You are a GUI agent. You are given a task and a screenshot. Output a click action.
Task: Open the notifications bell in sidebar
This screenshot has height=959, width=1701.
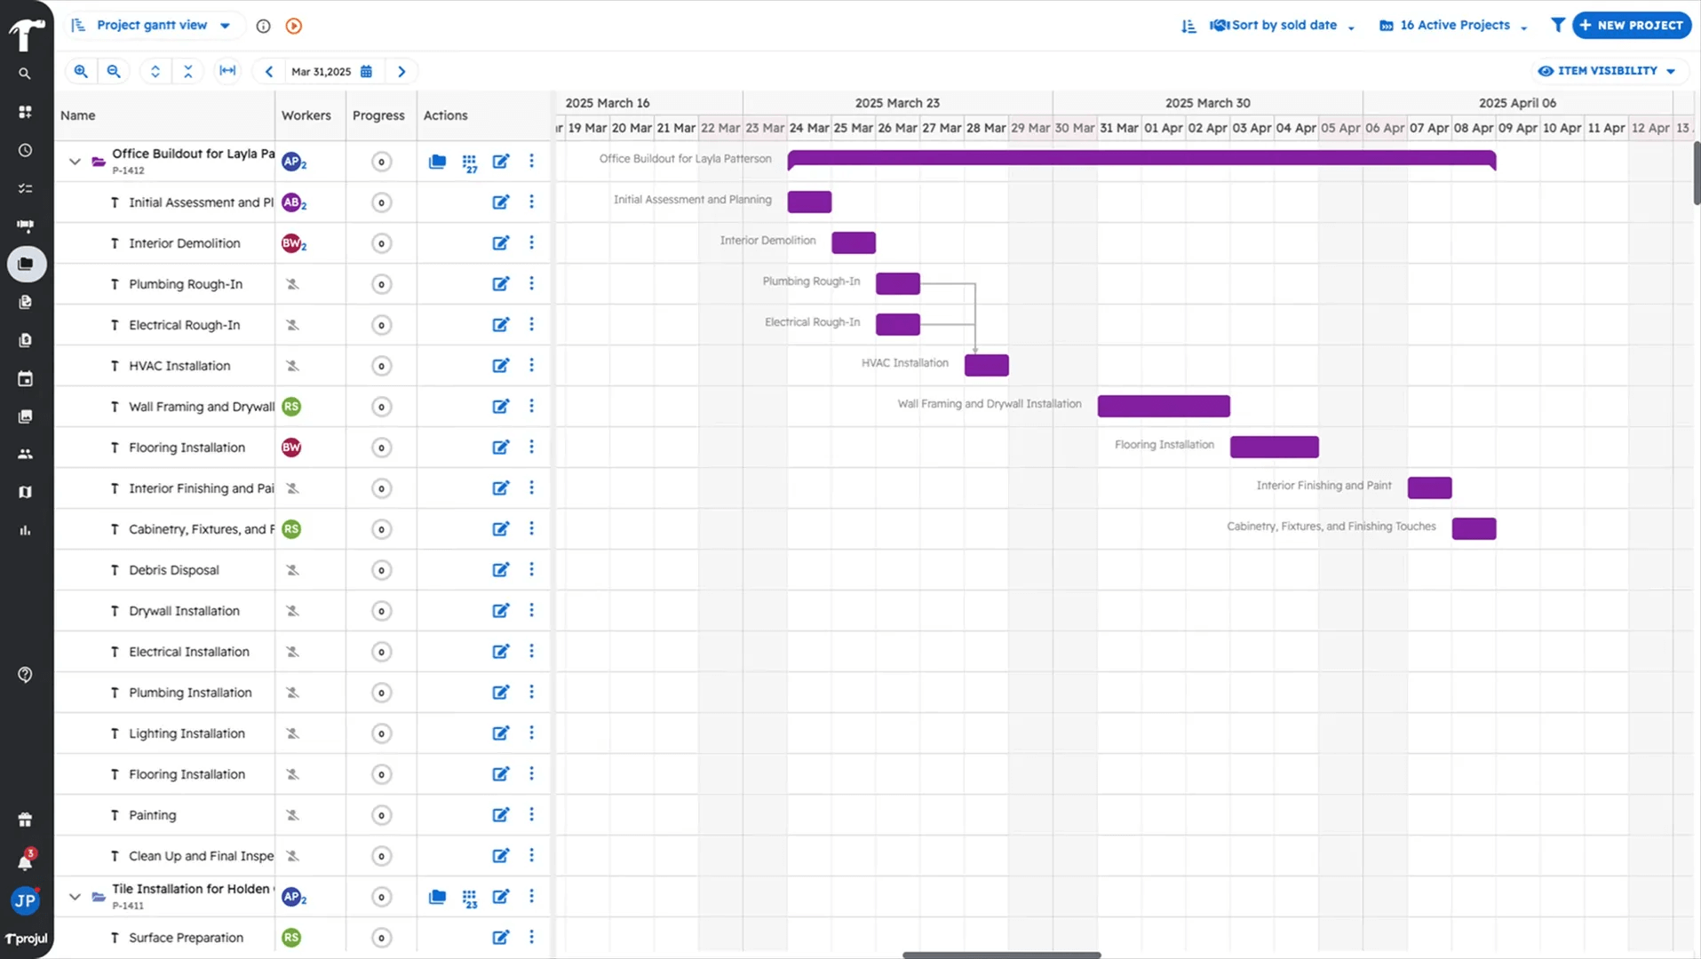pyautogui.click(x=25, y=861)
